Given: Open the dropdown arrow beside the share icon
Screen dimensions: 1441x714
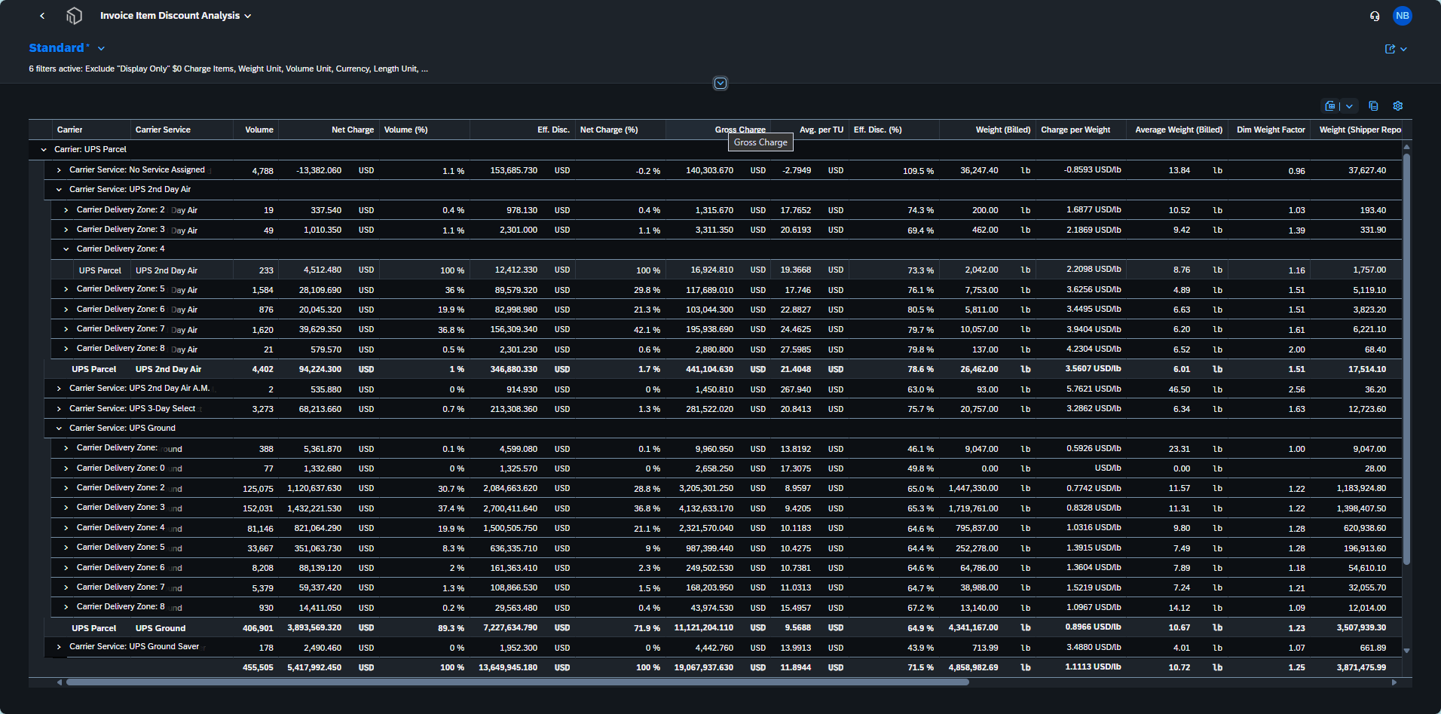Looking at the screenshot, I should (1403, 49).
